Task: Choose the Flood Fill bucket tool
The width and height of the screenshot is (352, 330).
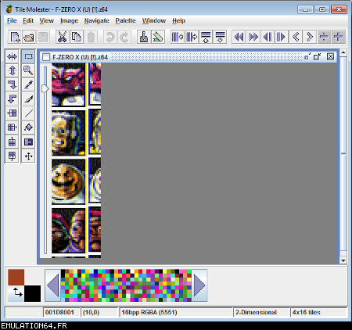Action: tap(28, 127)
